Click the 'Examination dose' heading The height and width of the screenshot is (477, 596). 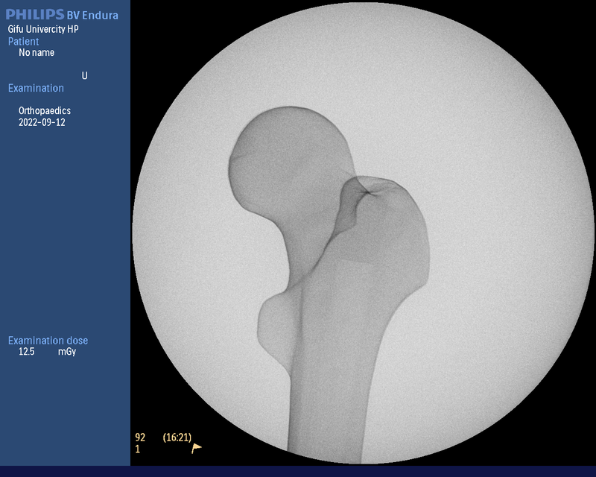click(48, 341)
